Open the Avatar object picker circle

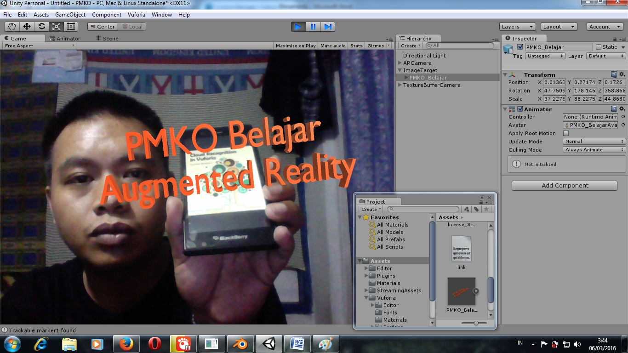(623, 125)
